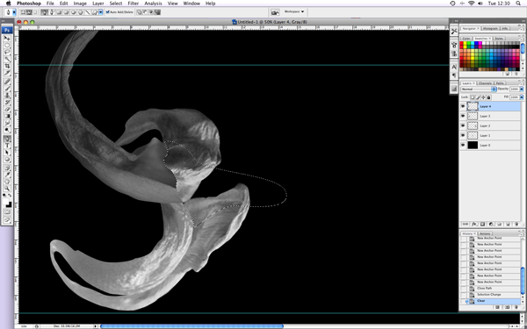Image resolution: width=527 pixels, height=329 pixels.
Task: Open the Image menu
Action: pos(80,4)
